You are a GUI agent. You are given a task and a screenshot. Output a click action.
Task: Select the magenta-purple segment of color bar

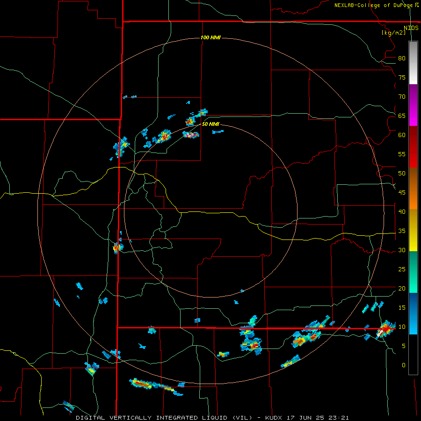(x=413, y=105)
